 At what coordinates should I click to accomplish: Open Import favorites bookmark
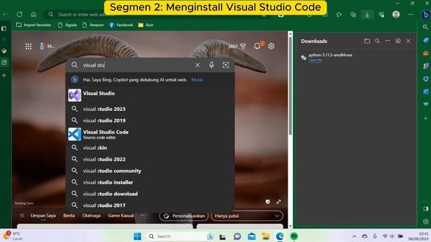34,25
